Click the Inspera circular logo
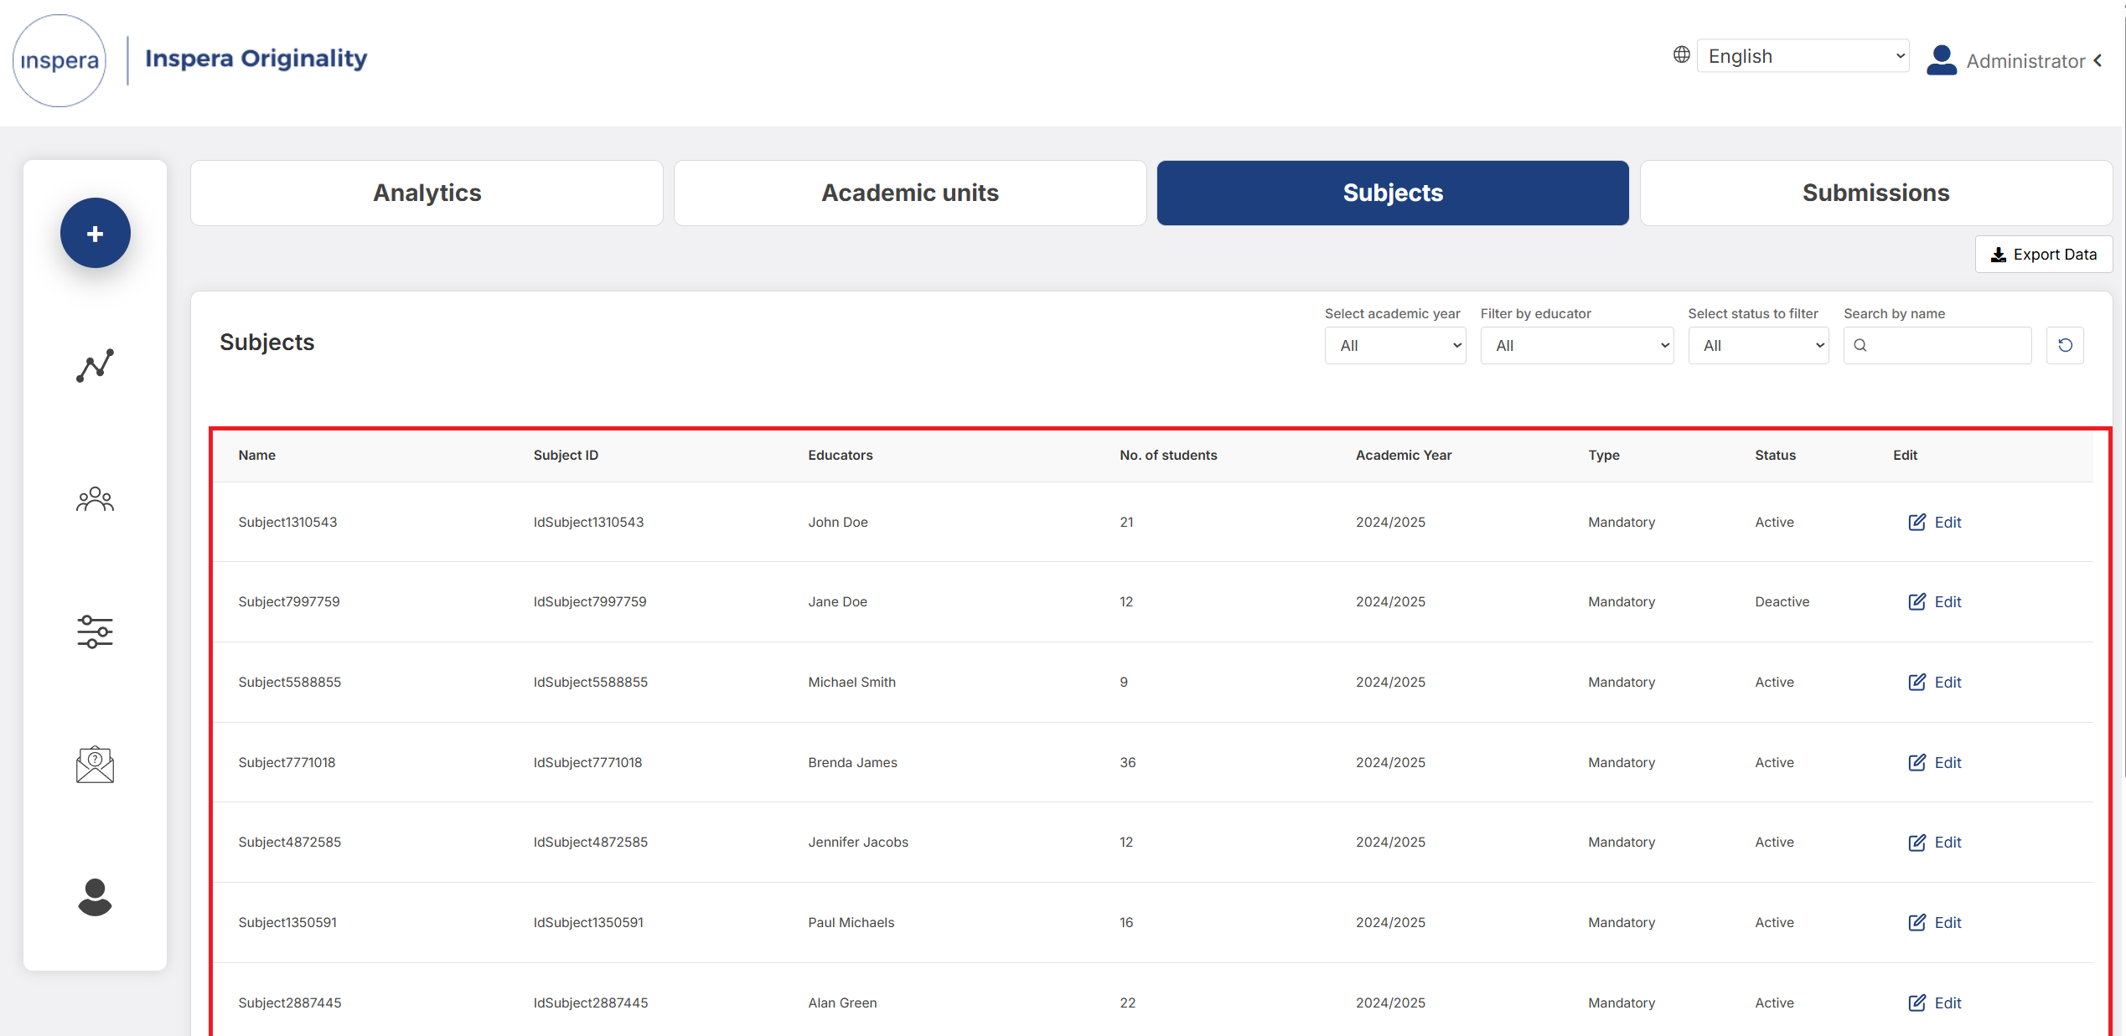The image size is (2126, 1036). click(59, 60)
